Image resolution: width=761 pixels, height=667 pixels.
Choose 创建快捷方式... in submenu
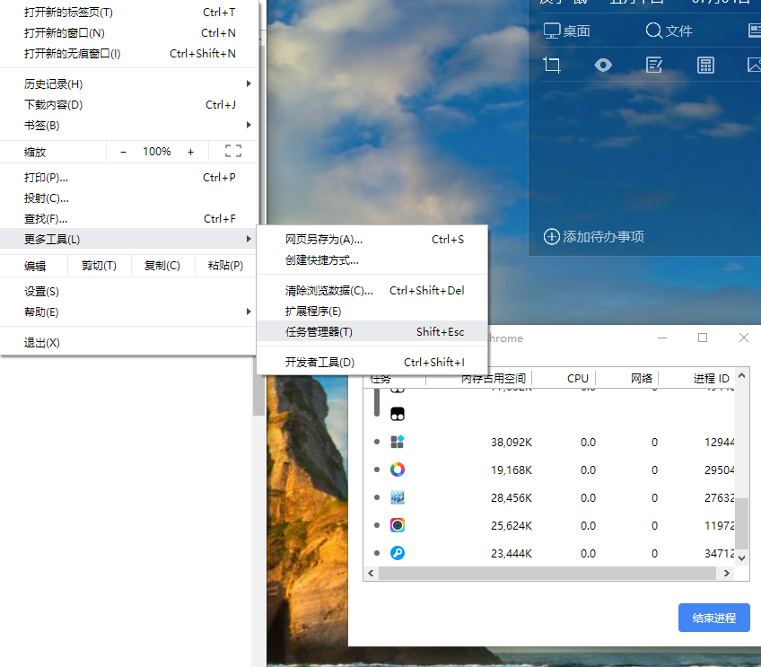tap(372, 260)
